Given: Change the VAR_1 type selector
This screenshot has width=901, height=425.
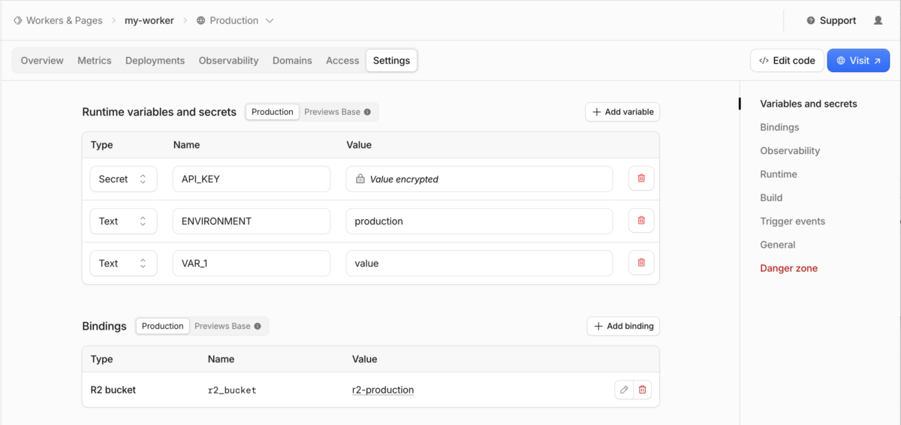Looking at the screenshot, I should (123, 263).
